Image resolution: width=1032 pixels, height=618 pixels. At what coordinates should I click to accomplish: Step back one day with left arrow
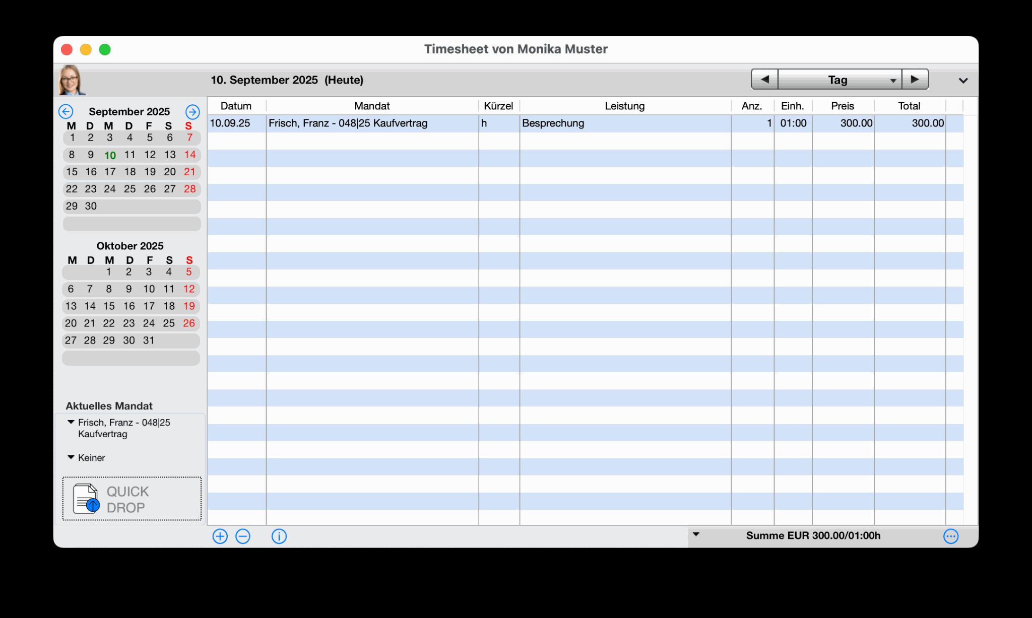pyautogui.click(x=764, y=80)
